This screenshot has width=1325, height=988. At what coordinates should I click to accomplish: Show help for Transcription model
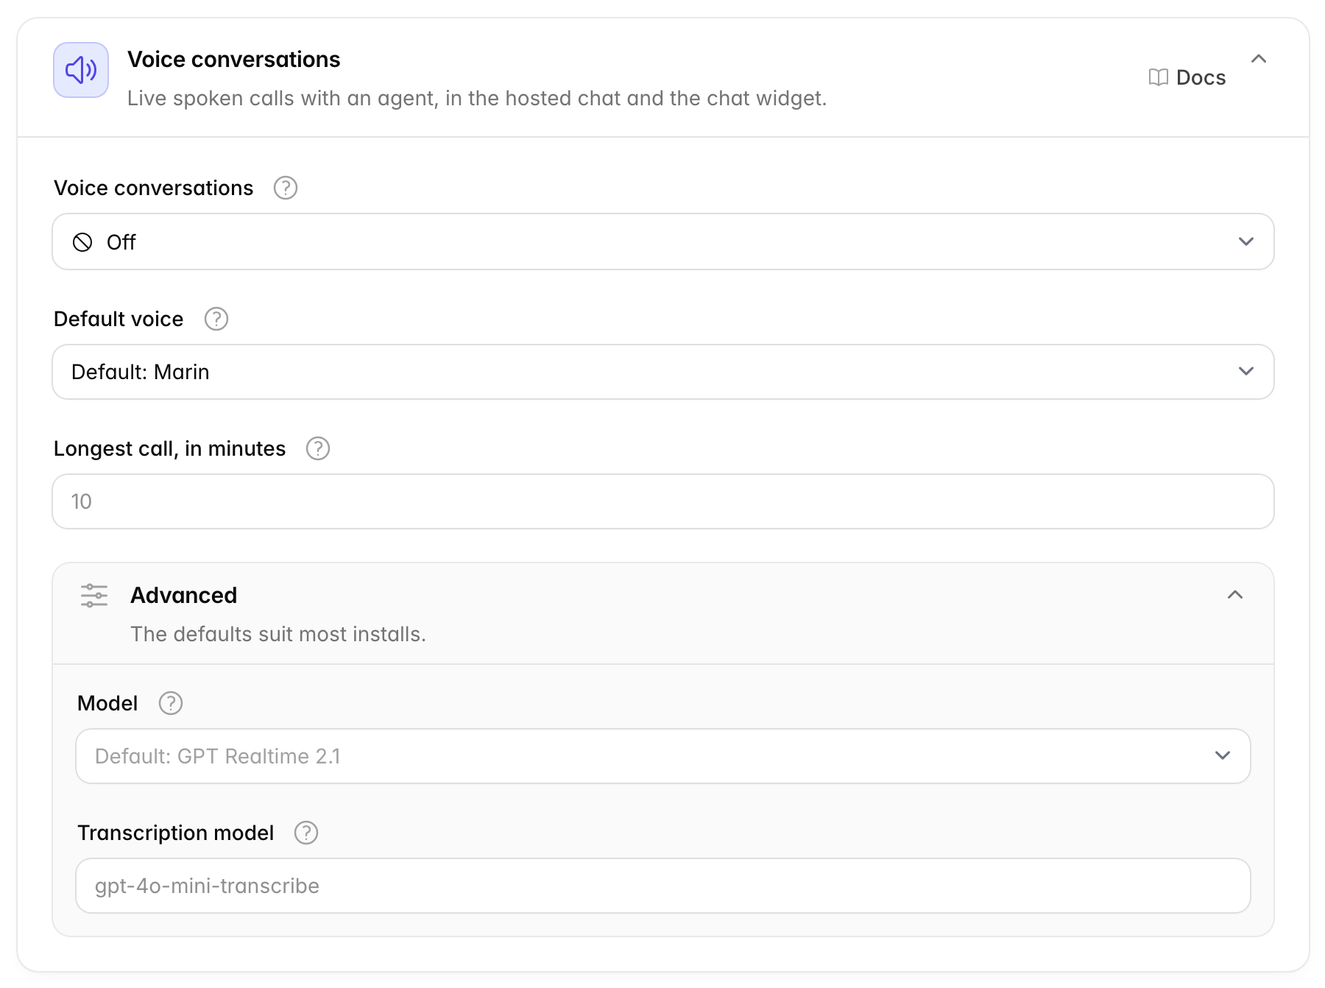[306, 833]
